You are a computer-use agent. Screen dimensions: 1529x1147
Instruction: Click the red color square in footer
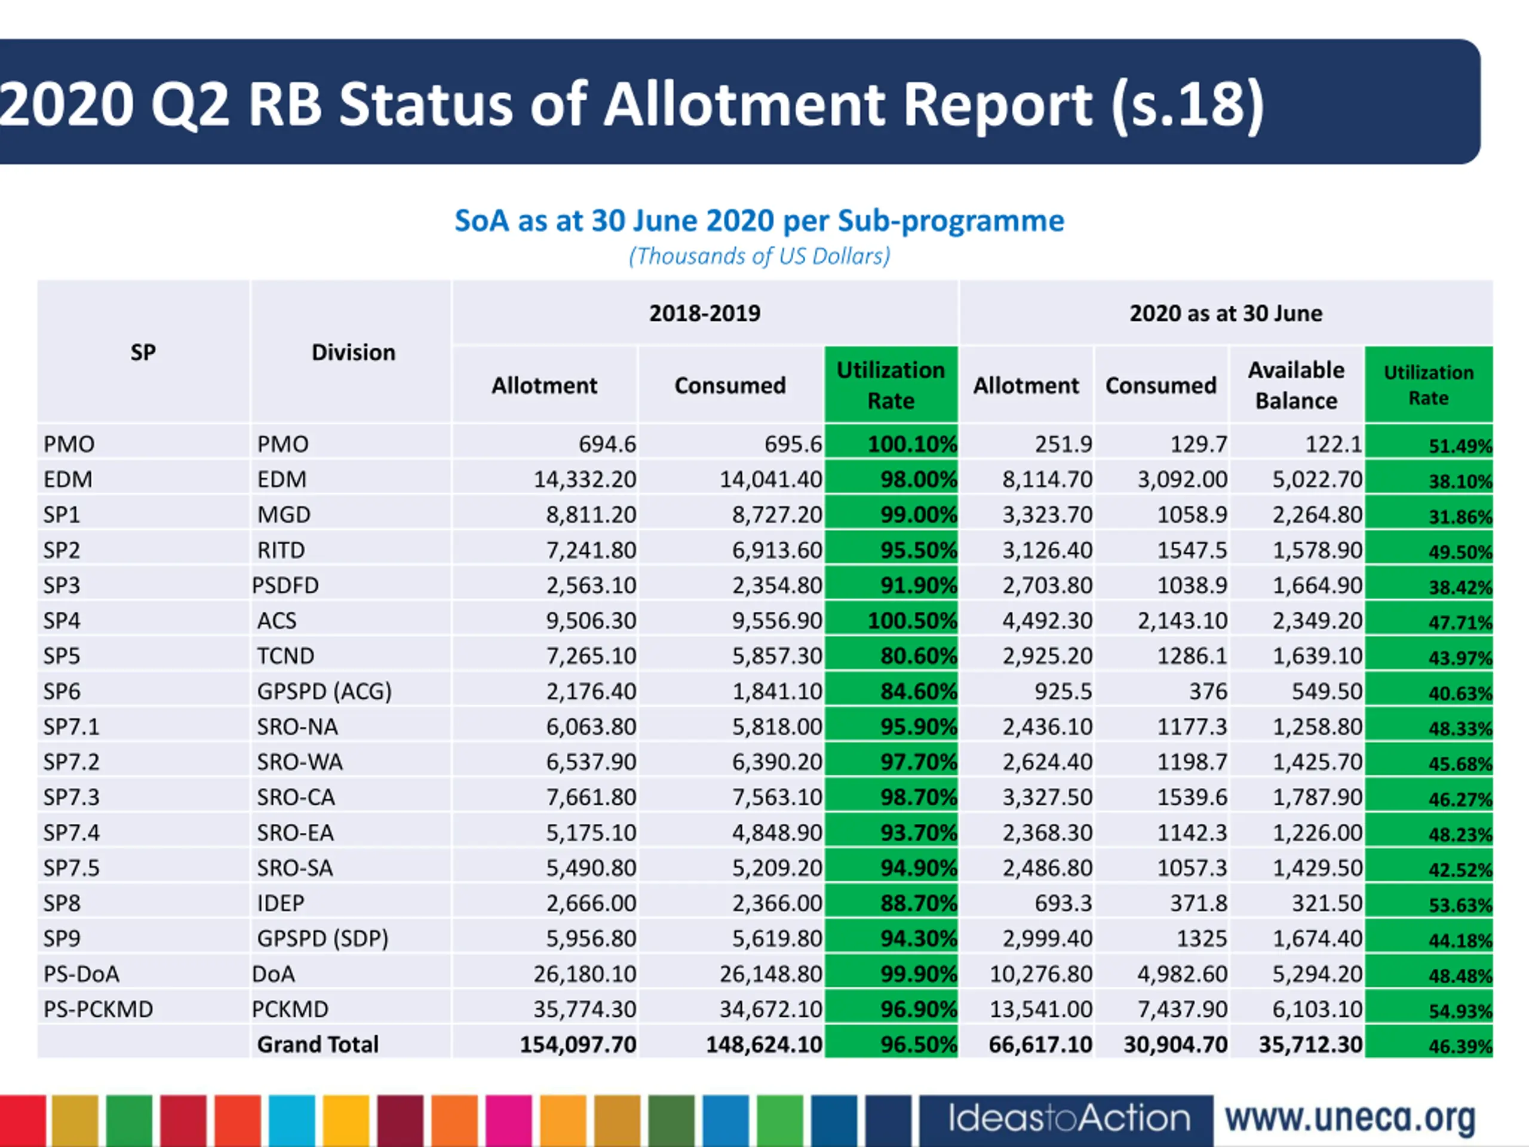pyautogui.click(x=22, y=1120)
